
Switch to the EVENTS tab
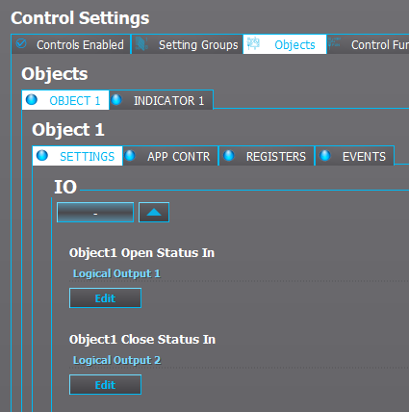(354, 156)
